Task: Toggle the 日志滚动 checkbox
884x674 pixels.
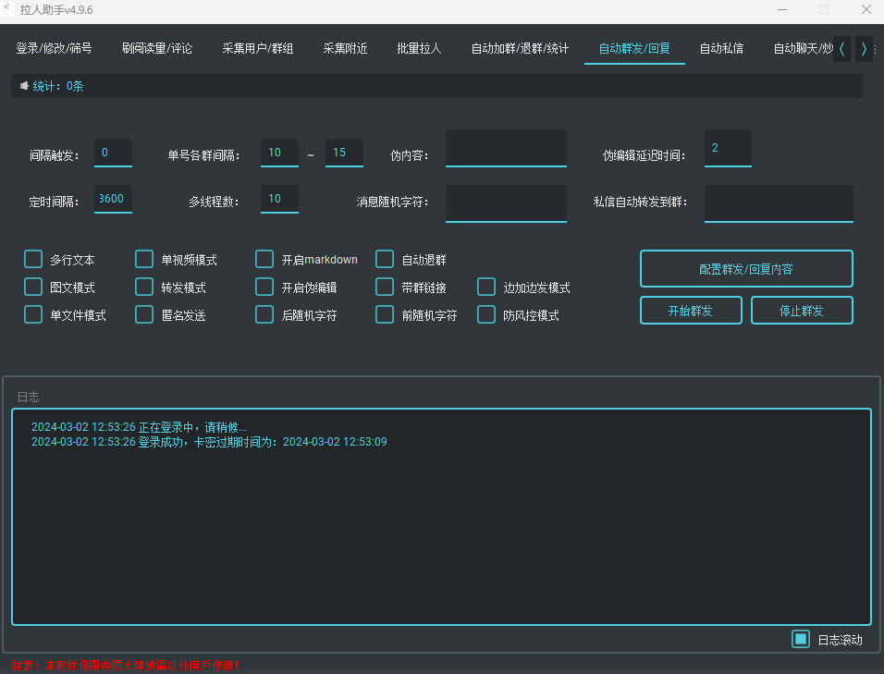Action: 801,639
